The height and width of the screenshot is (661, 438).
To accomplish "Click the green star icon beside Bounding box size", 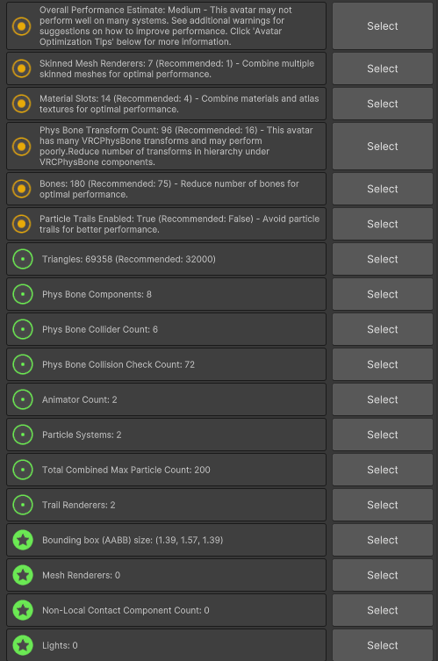I will click(x=23, y=540).
